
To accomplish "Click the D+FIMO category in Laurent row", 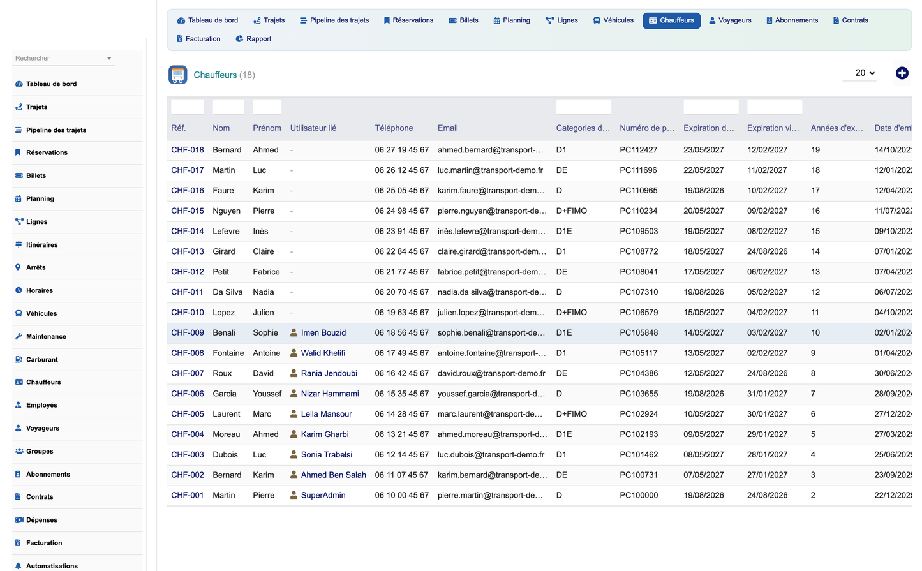I will tap(572, 414).
